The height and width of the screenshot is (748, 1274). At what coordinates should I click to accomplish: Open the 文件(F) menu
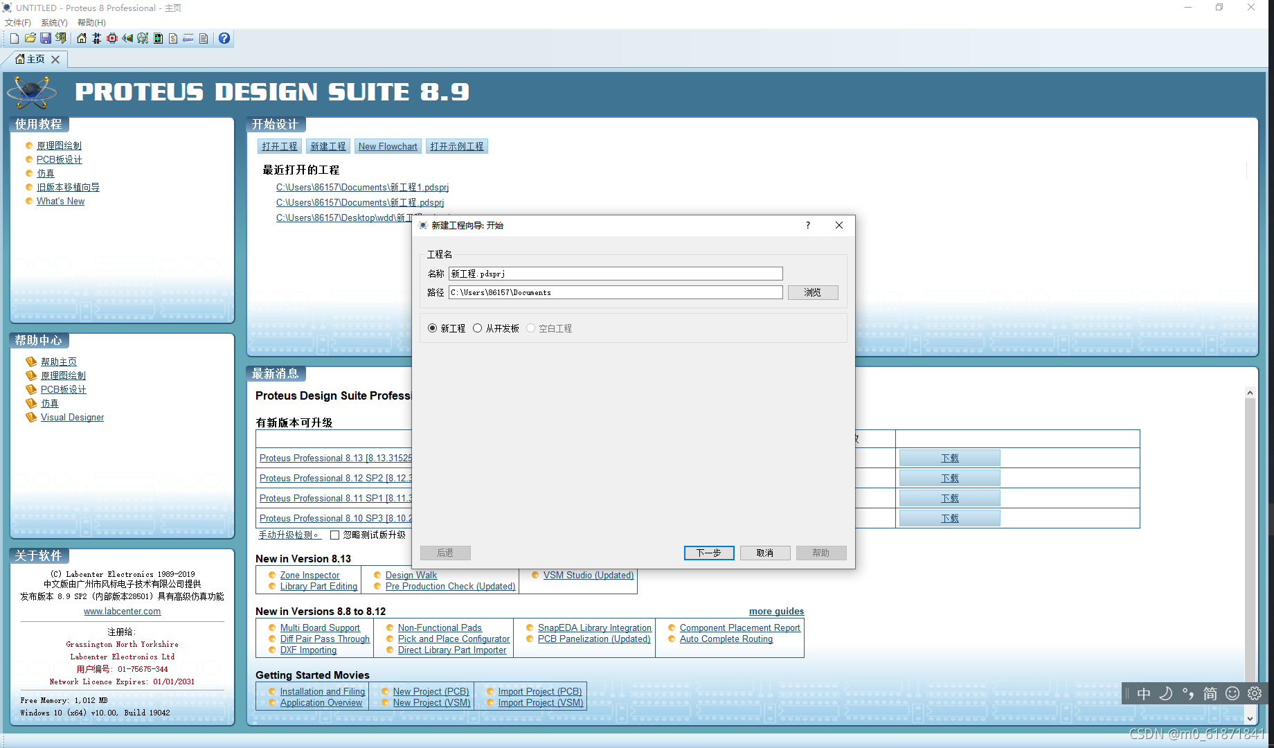(18, 23)
